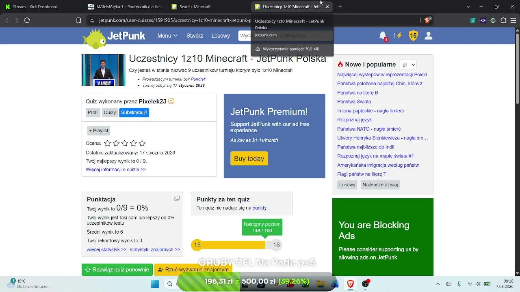Screen dimensions: 520x292
Task: Switch to the MATeMAtyka 4 tab
Action: [x=126, y=6]
